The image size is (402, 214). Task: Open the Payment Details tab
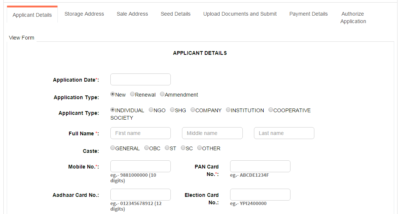point(308,14)
